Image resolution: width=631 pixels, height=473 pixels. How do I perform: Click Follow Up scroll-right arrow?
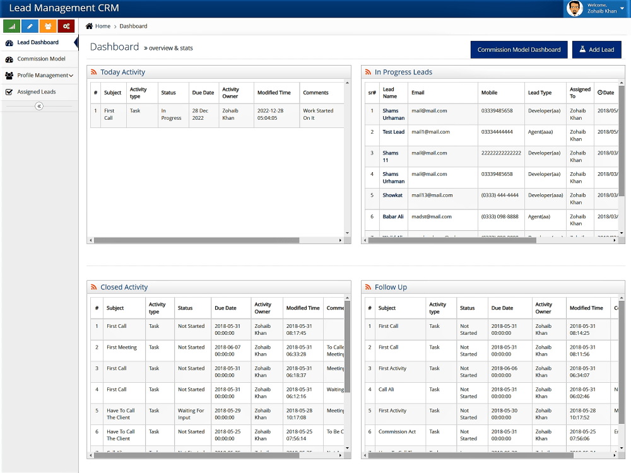(x=615, y=455)
